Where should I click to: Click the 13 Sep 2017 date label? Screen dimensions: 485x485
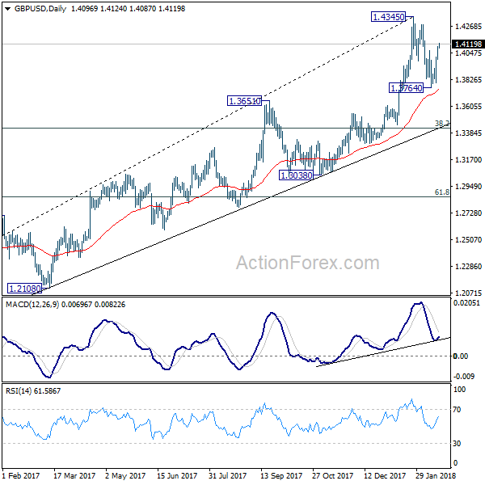coord(281,476)
